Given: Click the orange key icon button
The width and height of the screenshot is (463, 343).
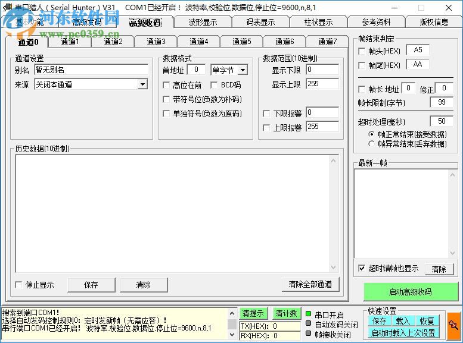Looking at the screenshot, I should click(453, 326).
